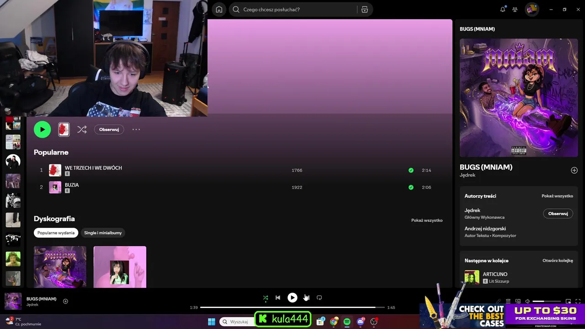Mute with the volume speaker icon
The width and height of the screenshot is (585, 329).
click(x=527, y=301)
